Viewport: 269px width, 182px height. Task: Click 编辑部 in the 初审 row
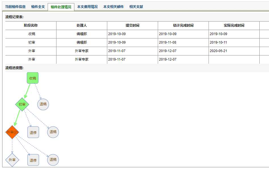click(82, 42)
